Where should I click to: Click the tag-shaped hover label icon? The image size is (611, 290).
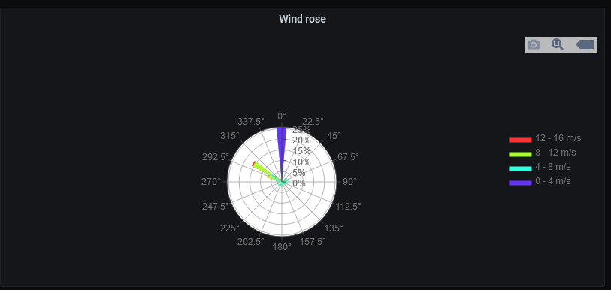pyautogui.click(x=585, y=44)
